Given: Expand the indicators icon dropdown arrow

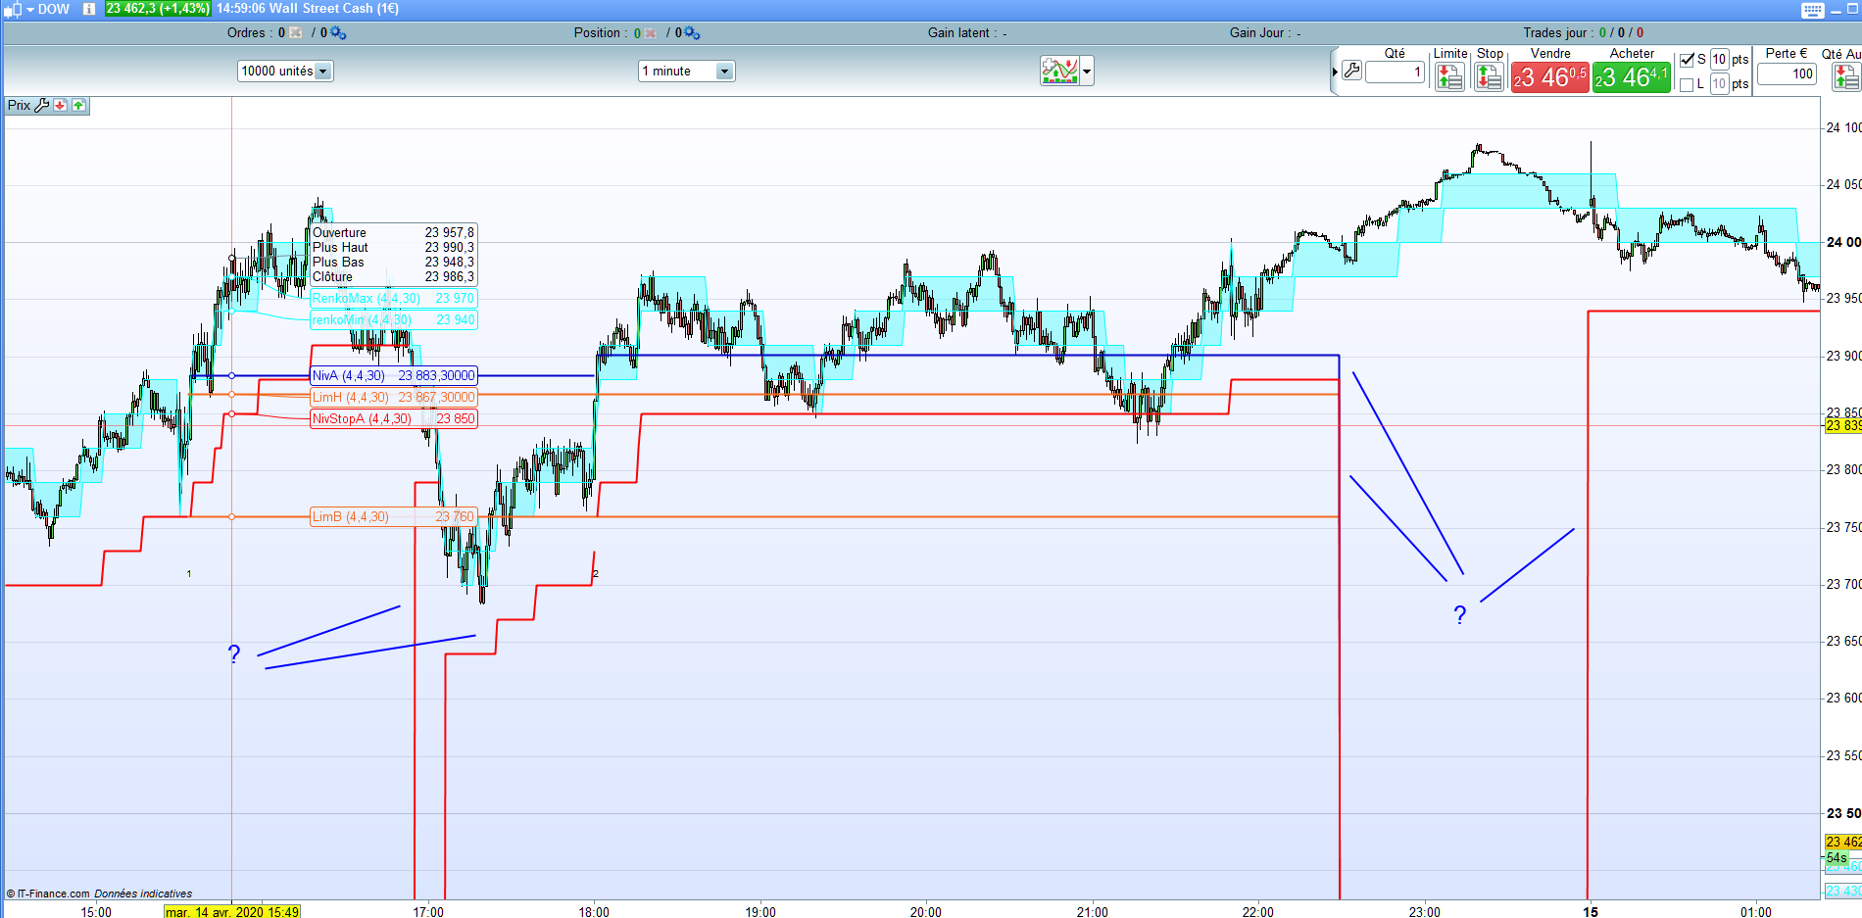Looking at the screenshot, I should tap(1087, 71).
